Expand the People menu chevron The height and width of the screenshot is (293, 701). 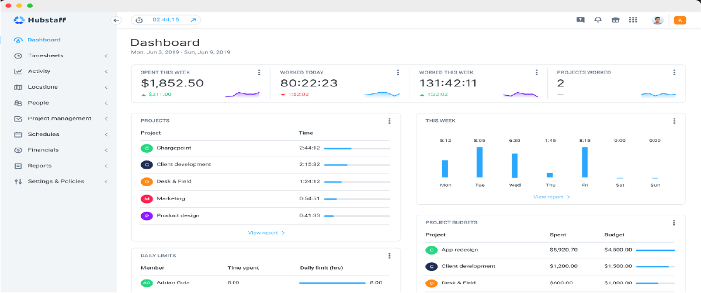point(106,103)
